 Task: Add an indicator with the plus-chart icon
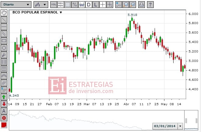pyautogui.click(x=118, y=5)
